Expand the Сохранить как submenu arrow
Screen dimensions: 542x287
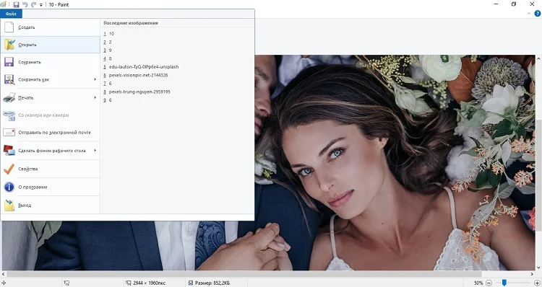point(95,79)
